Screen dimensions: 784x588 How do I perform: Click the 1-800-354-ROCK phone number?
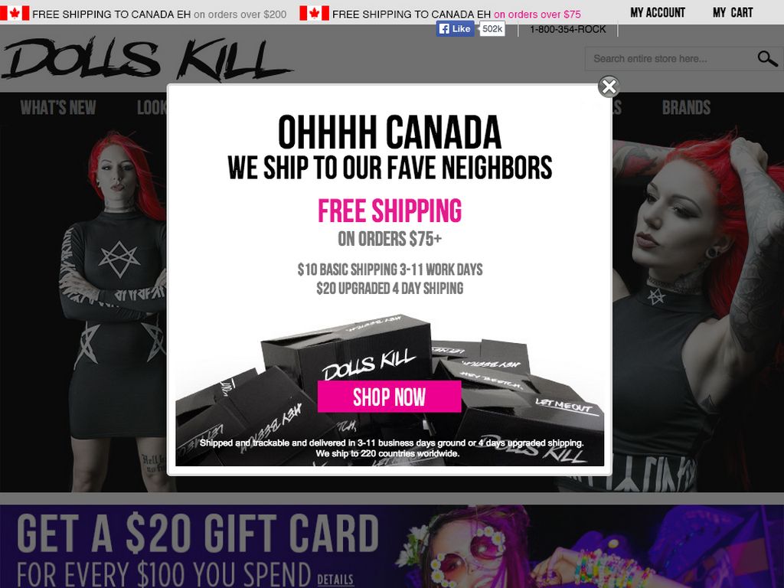(567, 30)
